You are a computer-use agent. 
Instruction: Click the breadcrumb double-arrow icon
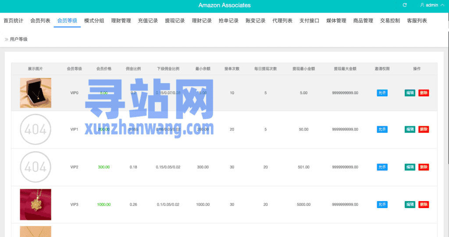[6, 39]
